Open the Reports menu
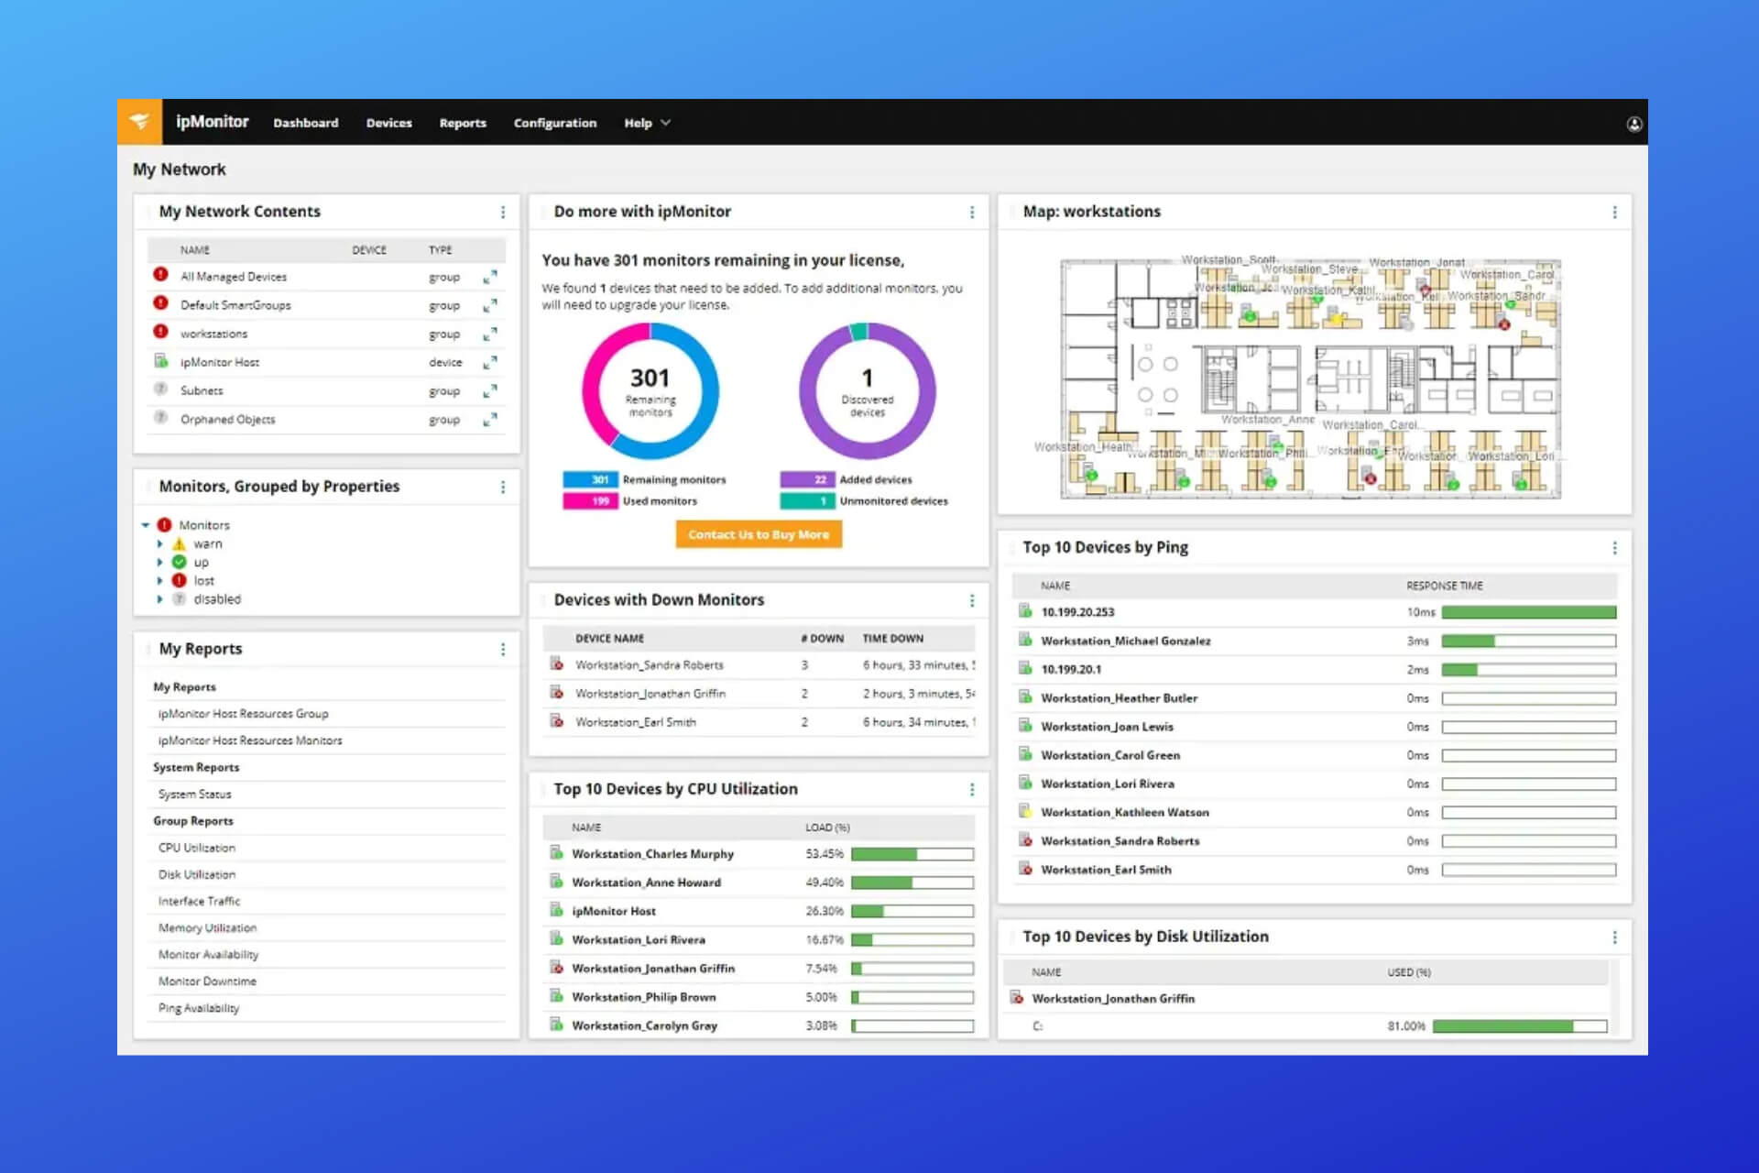 tap(463, 123)
